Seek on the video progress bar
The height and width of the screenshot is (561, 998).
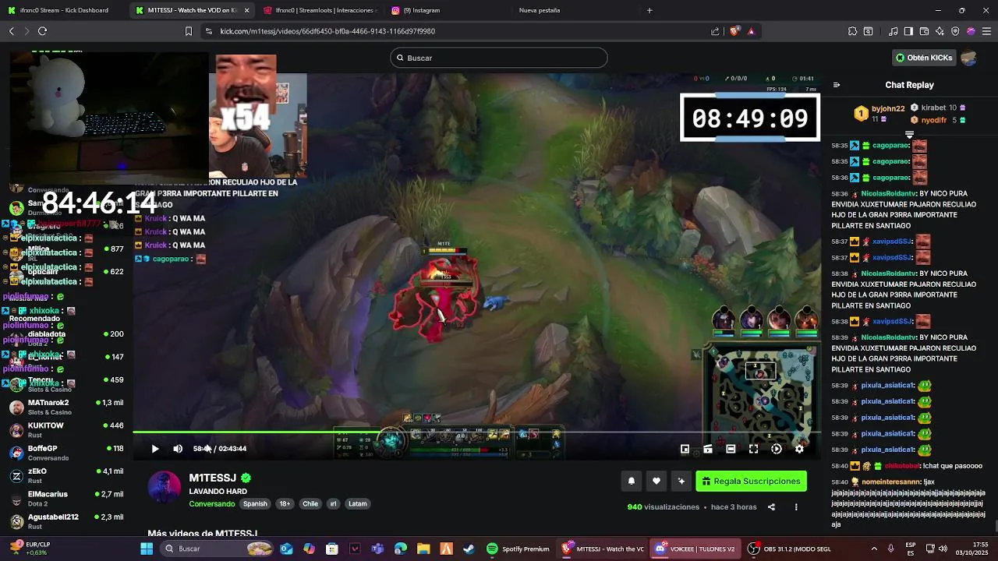[x=477, y=432]
